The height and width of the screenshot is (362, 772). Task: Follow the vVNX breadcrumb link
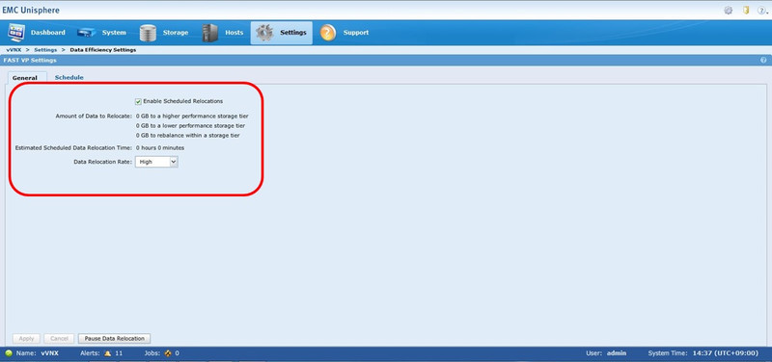13,50
